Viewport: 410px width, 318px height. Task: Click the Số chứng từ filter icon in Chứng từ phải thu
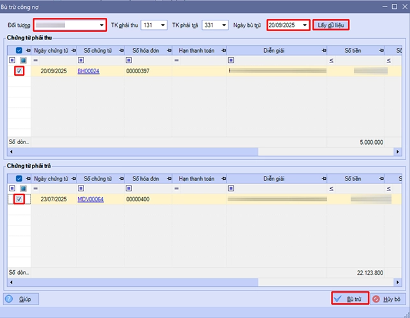80,61
